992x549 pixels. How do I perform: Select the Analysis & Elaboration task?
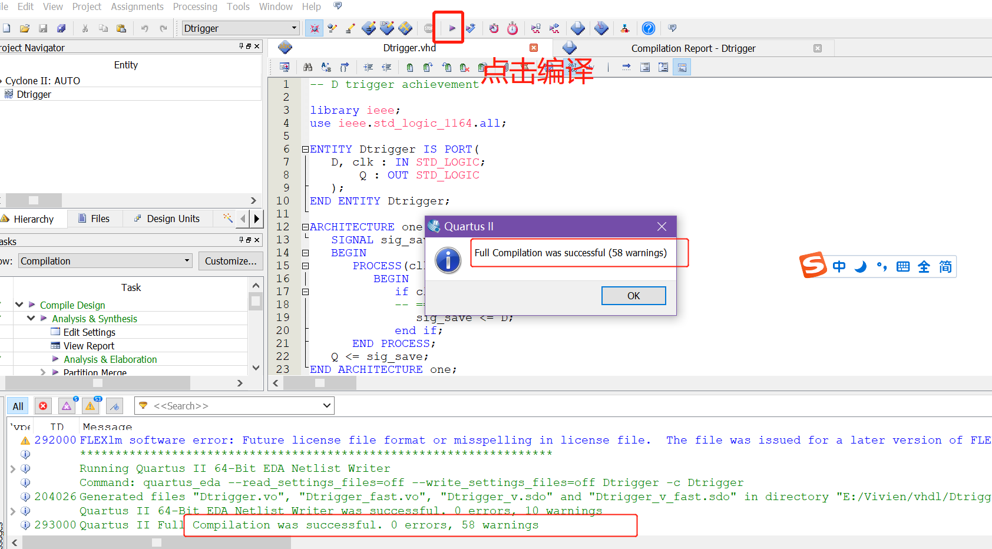(110, 359)
